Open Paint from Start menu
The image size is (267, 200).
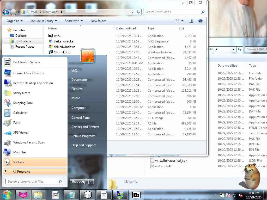click(35, 122)
